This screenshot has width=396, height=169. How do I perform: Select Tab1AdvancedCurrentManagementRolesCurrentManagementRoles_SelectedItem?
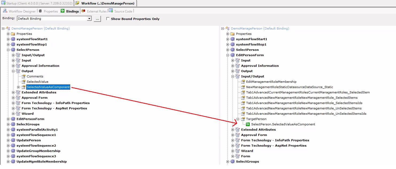(x=308, y=92)
